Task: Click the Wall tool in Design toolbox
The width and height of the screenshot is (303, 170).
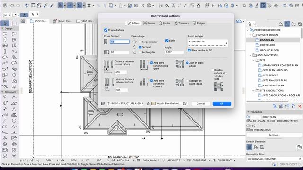Action: coord(5,34)
